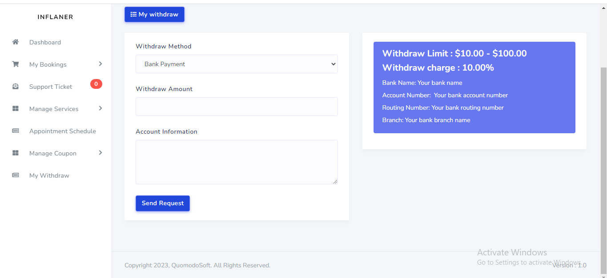Click the Support Ticket icon in sidebar
The width and height of the screenshot is (607, 278).
click(x=16, y=87)
